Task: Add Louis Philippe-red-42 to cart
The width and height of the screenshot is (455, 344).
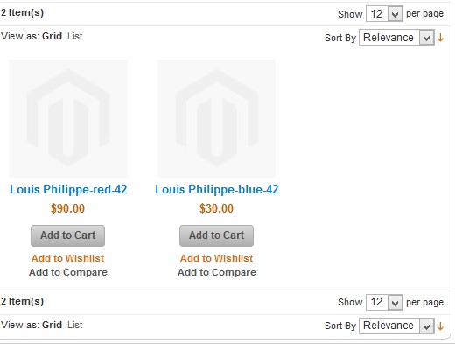Action: pos(67,235)
